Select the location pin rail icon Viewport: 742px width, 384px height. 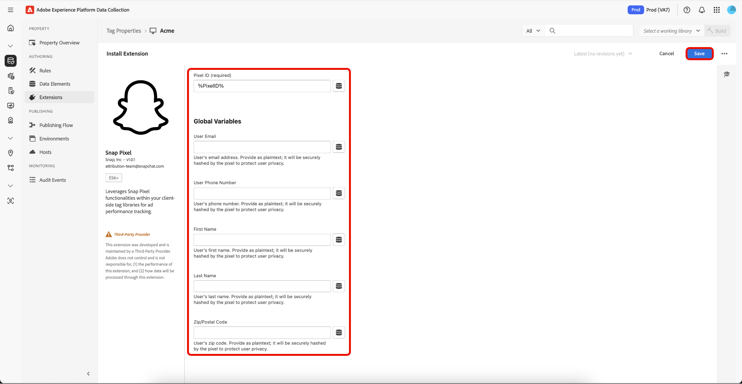pyautogui.click(x=11, y=153)
